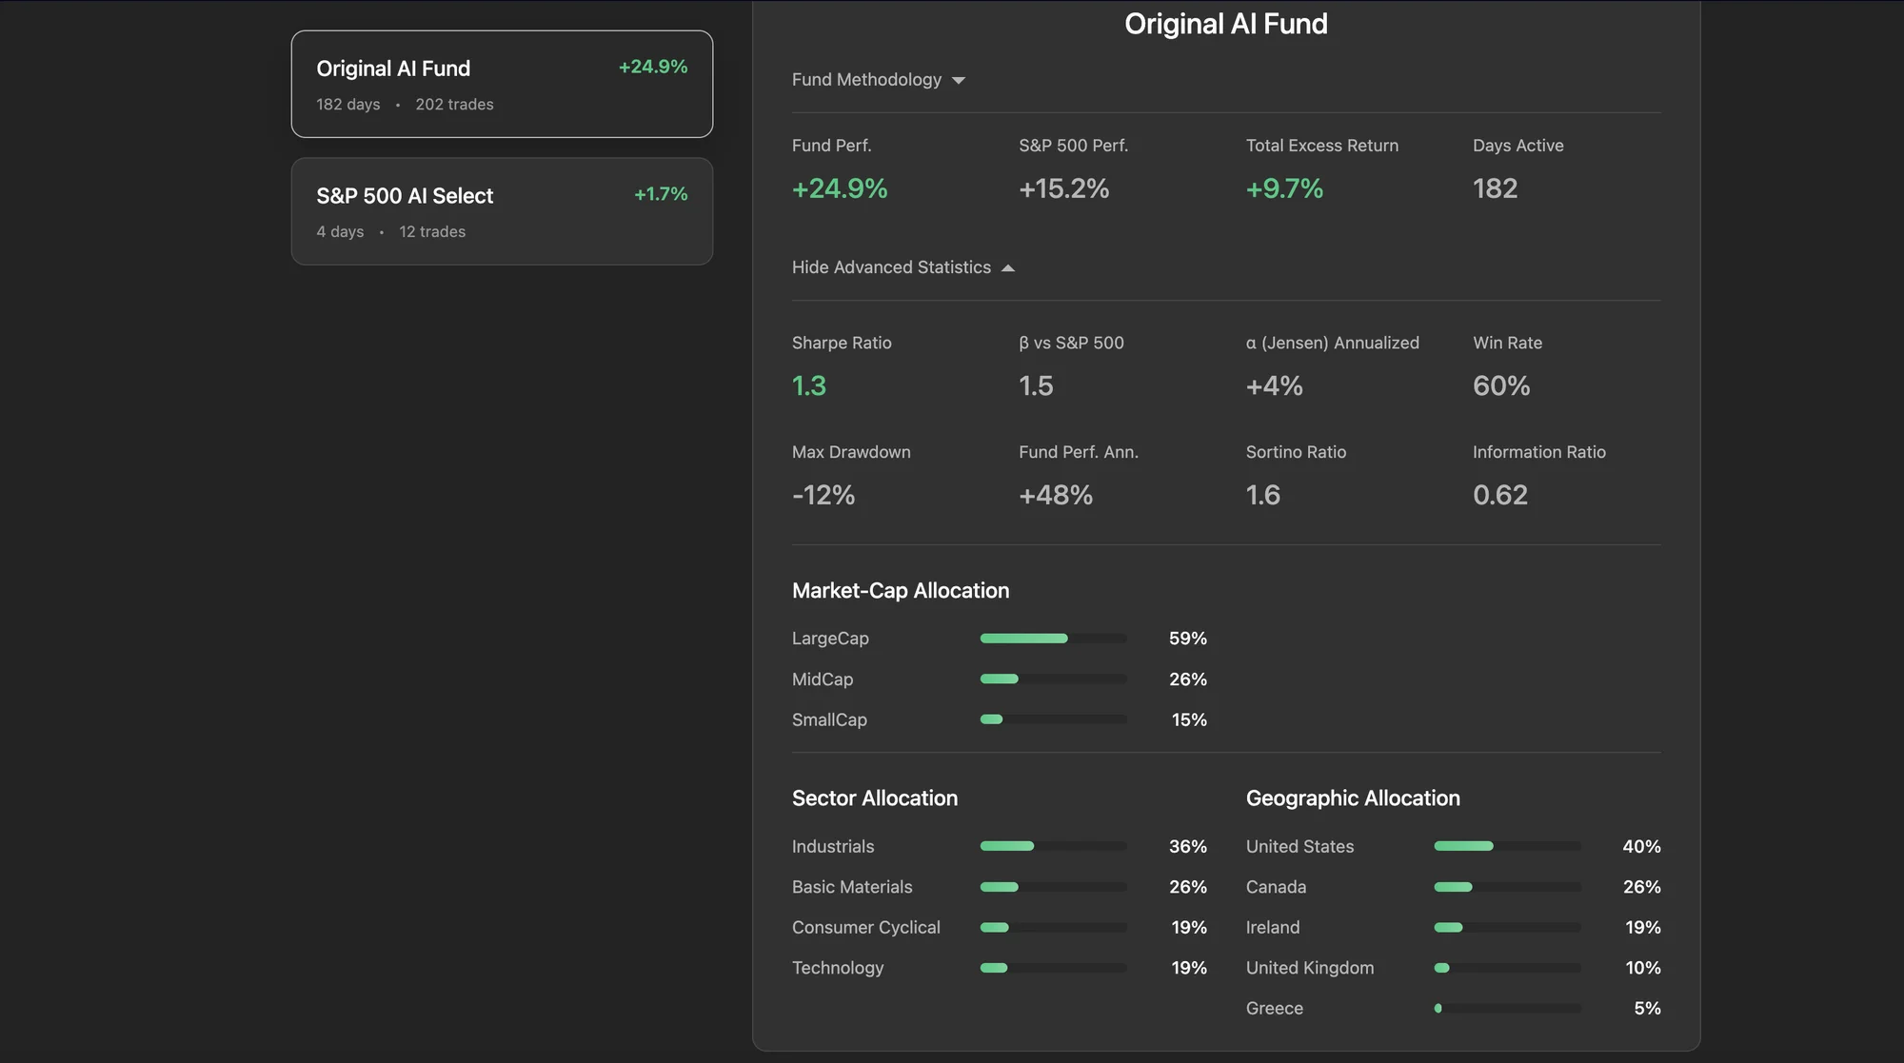The image size is (1904, 1063).
Task: Switch to the S&P 500 AI Select fund
Action: [x=502, y=211]
